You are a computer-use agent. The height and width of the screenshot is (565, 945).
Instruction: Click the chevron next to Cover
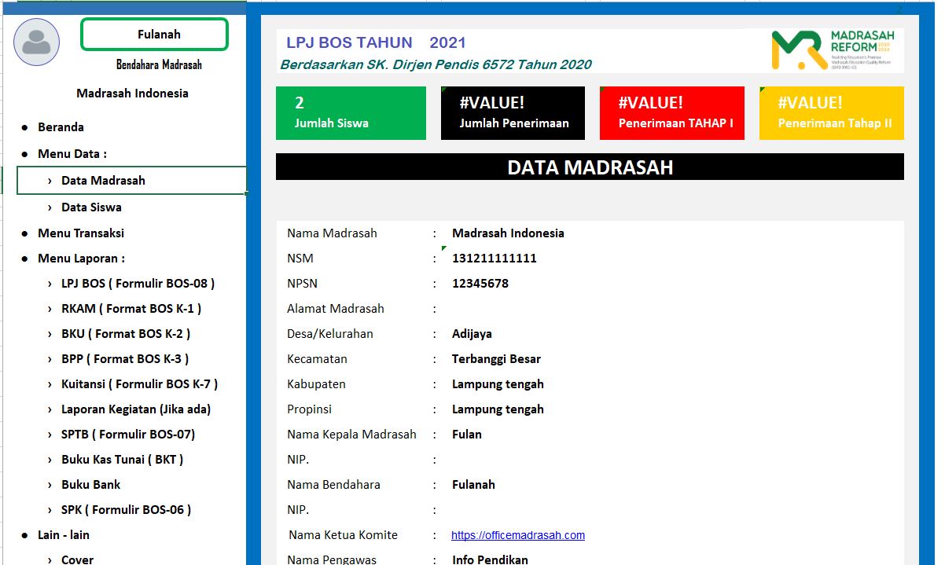(x=50, y=559)
